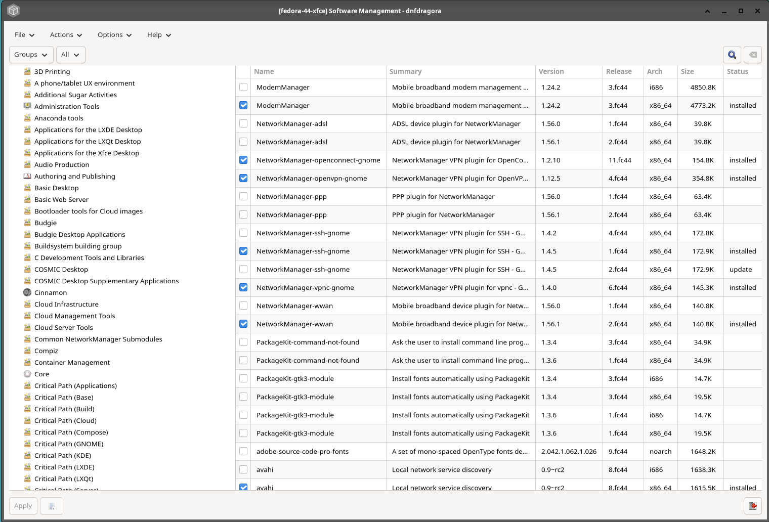Click the Cinnamon group icon

pyautogui.click(x=27, y=292)
